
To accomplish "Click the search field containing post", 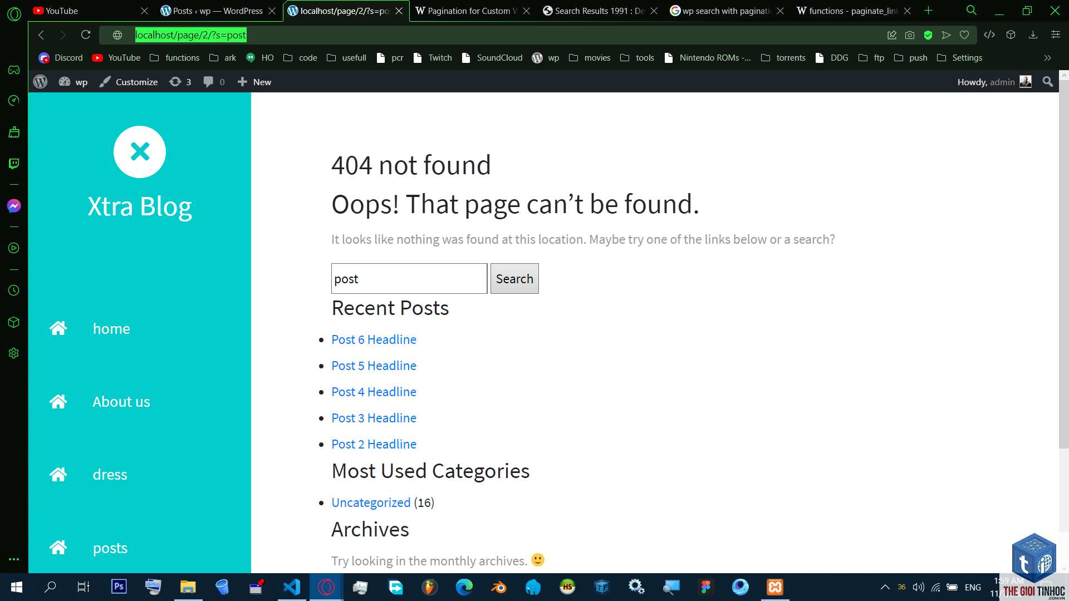I will pyautogui.click(x=409, y=278).
